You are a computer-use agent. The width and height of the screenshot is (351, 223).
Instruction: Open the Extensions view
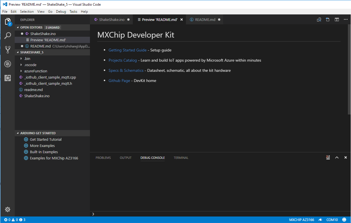[8, 78]
